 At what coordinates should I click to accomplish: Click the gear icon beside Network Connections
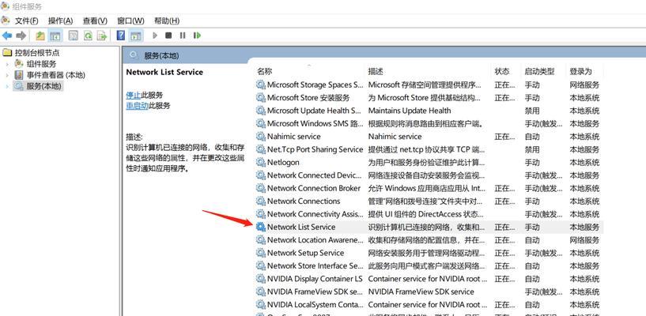pyautogui.click(x=260, y=201)
